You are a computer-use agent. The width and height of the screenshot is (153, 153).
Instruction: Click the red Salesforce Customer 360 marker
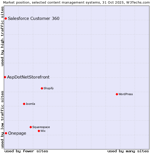pyautogui.click(x=6, y=18)
